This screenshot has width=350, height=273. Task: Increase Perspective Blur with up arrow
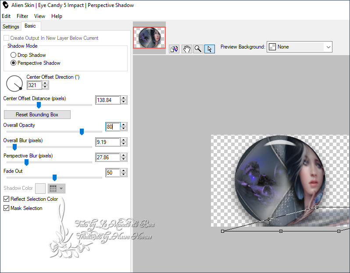coord(124,155)
